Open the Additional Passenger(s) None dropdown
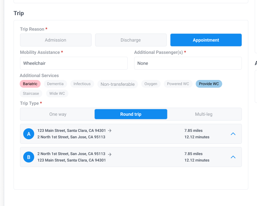The width and height of the screenshot is (257, 206). pos(188,63)
